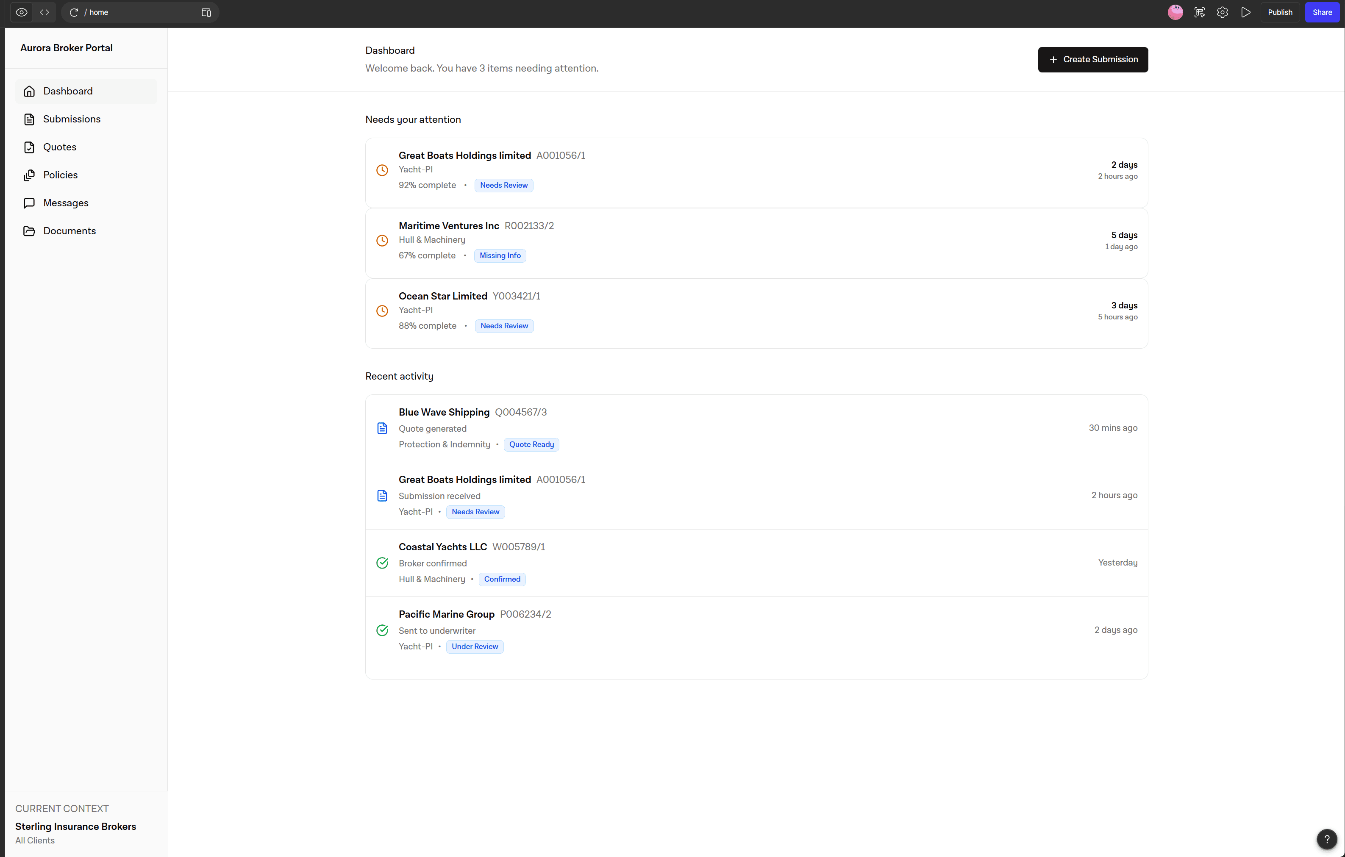Open the help question mark button

click(x=1327, y=839)
